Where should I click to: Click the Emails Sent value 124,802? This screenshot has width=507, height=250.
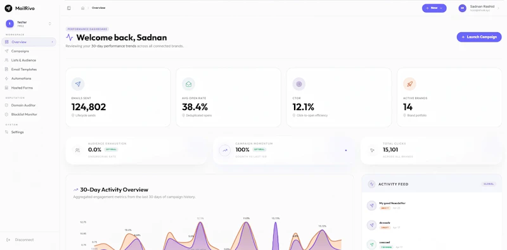tap(89, 107)
